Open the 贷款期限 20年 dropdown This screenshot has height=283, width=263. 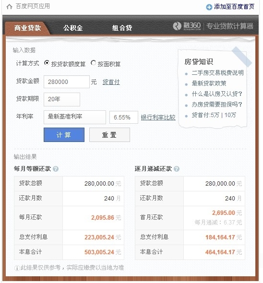62,99
